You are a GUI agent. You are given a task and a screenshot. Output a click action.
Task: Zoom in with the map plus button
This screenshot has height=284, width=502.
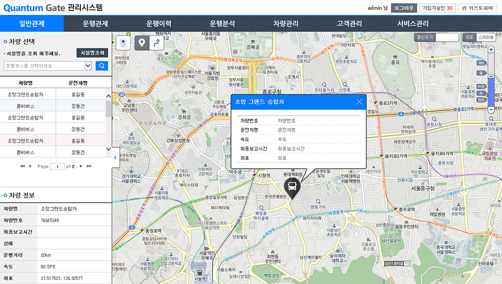click(491, 50)
